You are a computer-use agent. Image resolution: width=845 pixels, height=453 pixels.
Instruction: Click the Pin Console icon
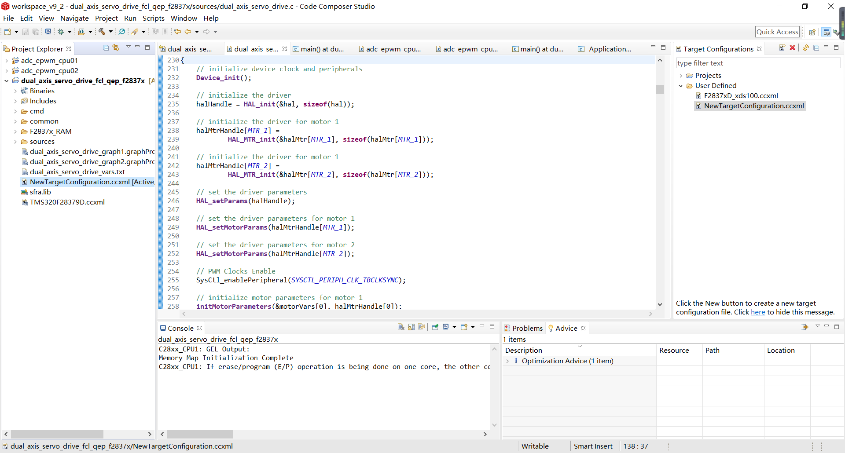(435, 327)
